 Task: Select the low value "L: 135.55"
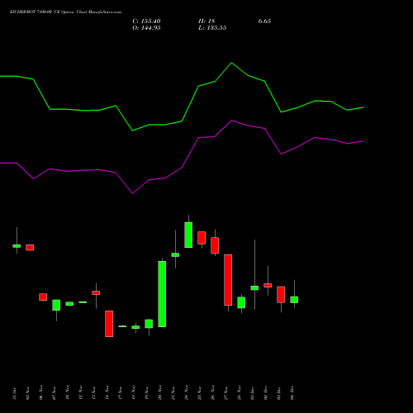tap(212, 28)
